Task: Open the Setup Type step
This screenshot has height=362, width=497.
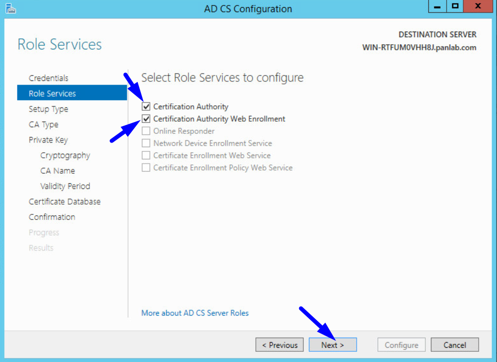Action: [48, 109]
